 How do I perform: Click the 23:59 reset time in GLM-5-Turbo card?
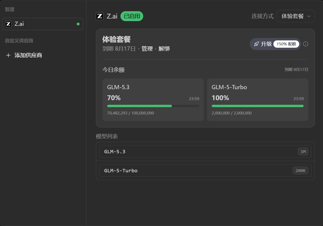click(x=299, y=99)
